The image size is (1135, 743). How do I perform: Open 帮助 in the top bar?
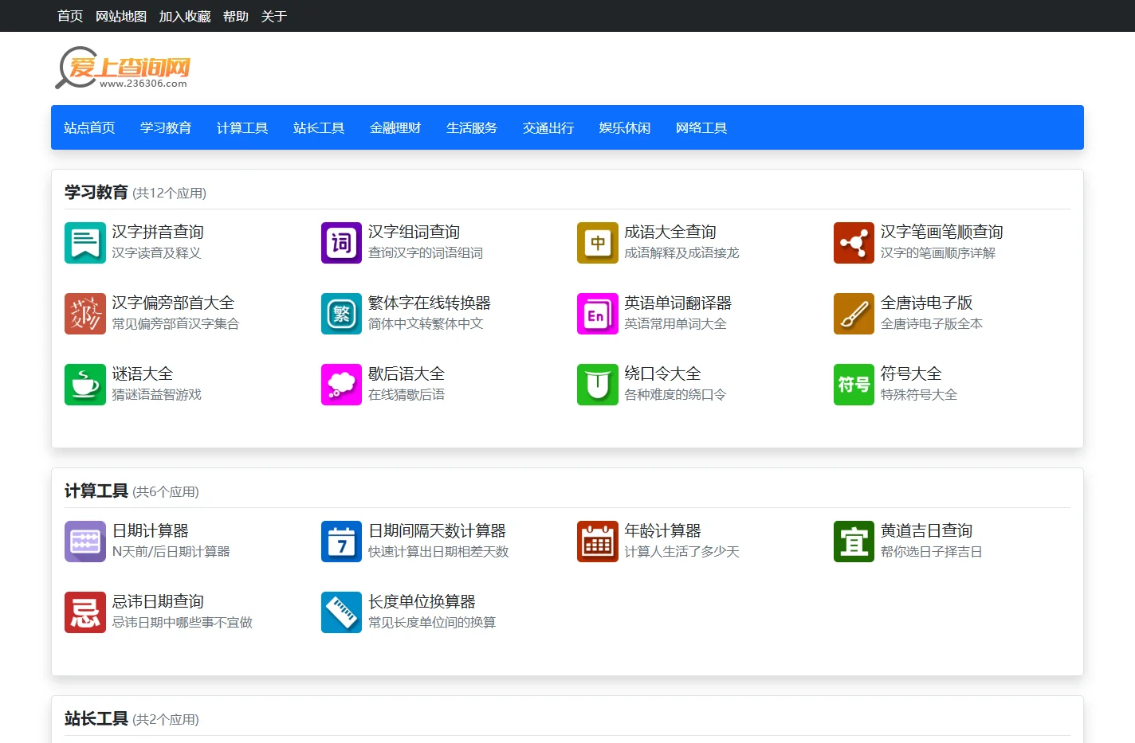[x=236, y=16]
